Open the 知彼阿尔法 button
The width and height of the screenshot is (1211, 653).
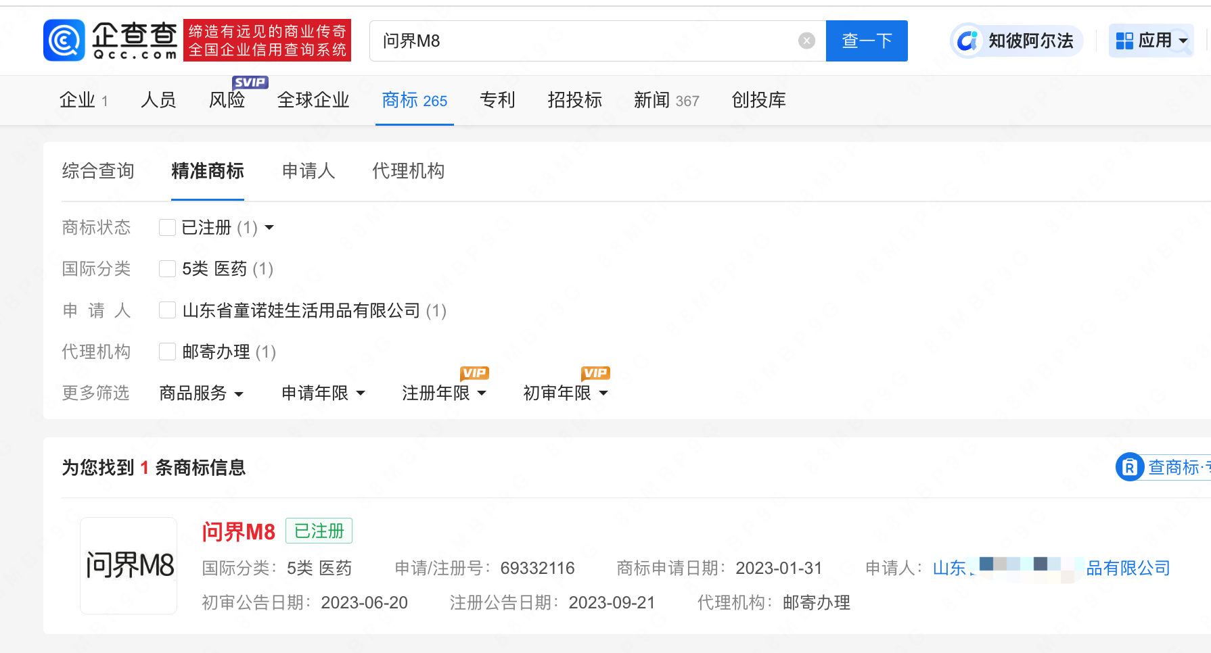pyautogui.click(x=1017, y=41)
